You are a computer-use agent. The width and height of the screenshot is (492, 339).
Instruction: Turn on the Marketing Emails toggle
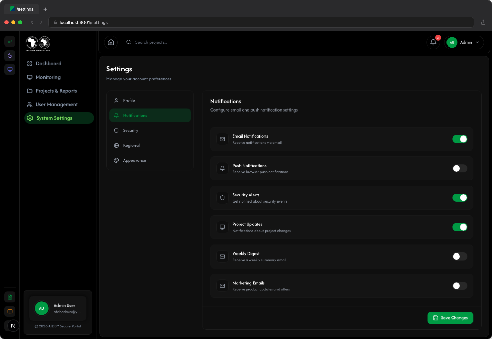click(x=460, y=286)
